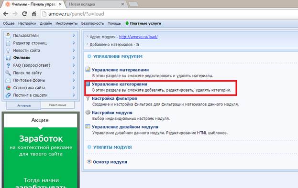Open the Помощь menu
The width and height of the screenshot is (298, 188).
tap(114, 23)
